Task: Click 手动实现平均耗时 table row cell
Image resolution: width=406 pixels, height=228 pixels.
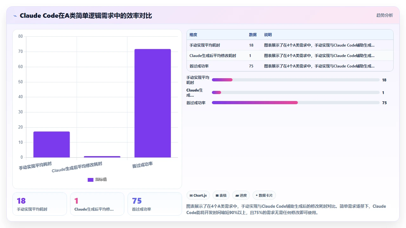Action: [x=205, y=45]
